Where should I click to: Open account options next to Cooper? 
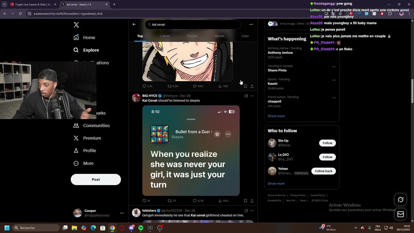pyautogui.click(x=122, y=213)
